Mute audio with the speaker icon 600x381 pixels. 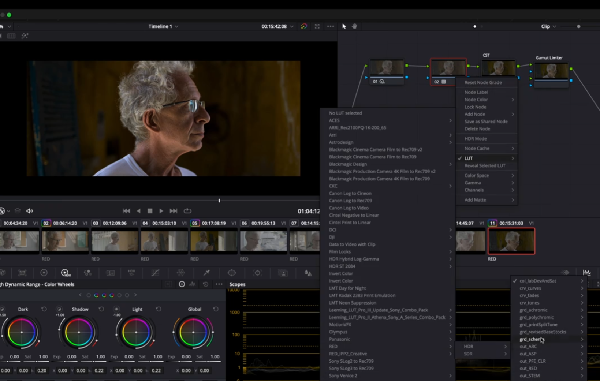pyautogui.click(x=30, y=211)
